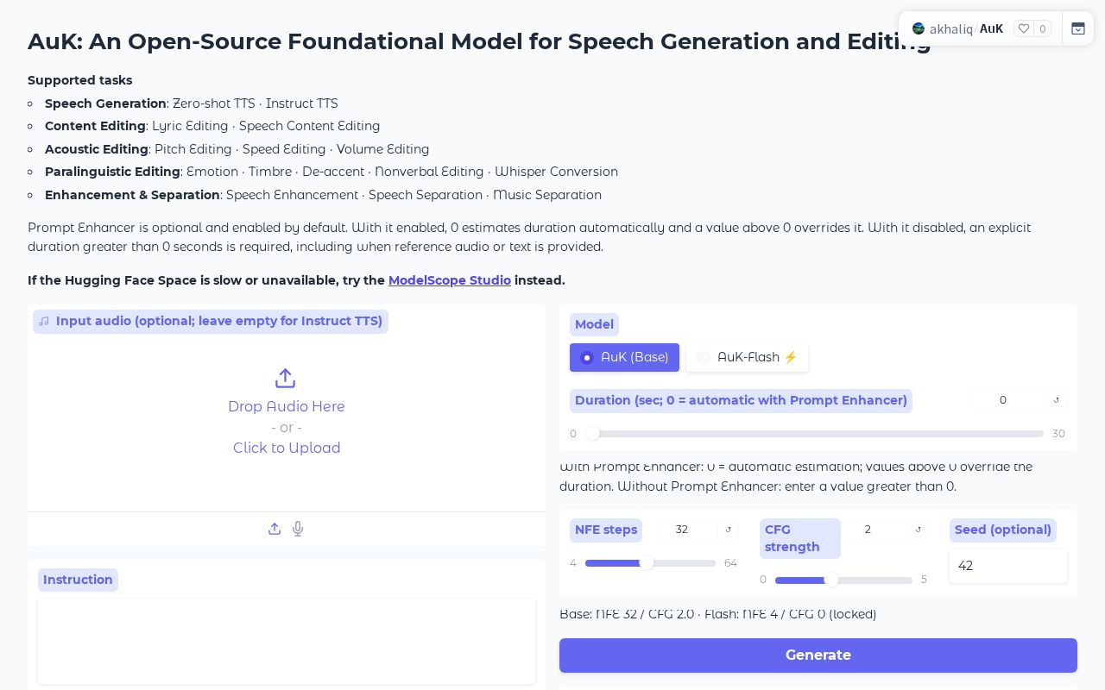The height and width of the screenshot is (690, 1105).
Task: Select the AuK-Flash model
Action: pyautogui.click(x=747, y=357)
